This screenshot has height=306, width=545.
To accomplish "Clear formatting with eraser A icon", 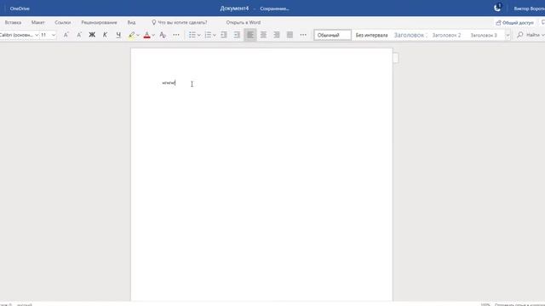I will point(163,35).
